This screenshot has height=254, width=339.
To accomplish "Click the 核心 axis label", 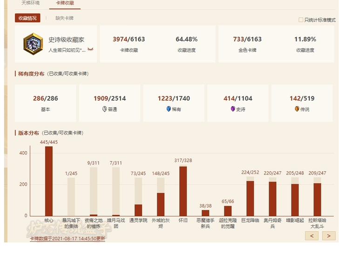I will point(49,221).
